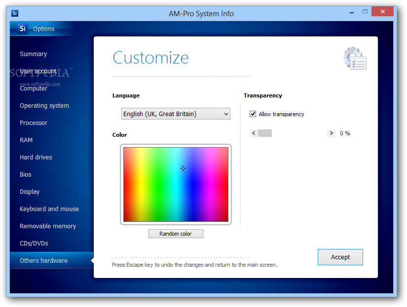
Task: Click the SI app icon in title bar
Action: [15, 13]
